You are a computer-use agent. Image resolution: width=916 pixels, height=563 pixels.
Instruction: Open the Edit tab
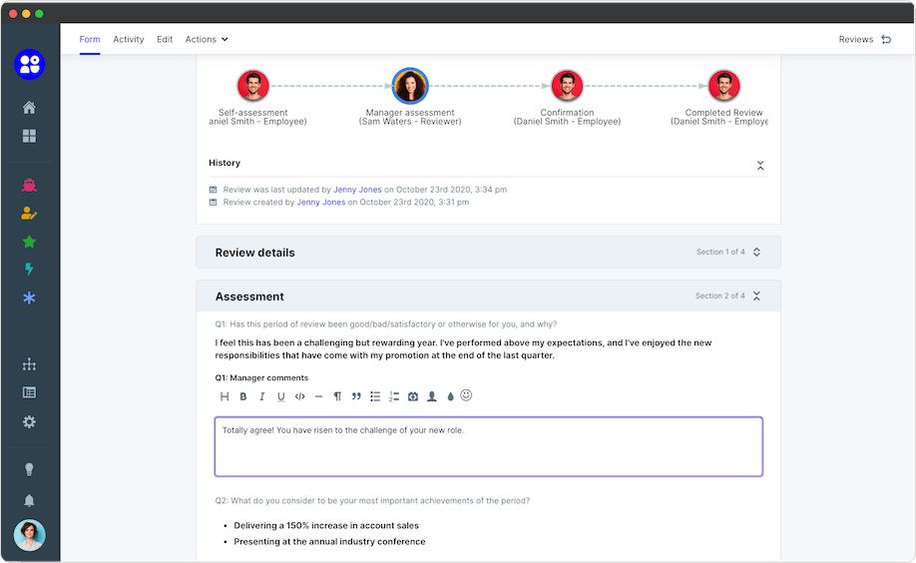coord(165,39)
